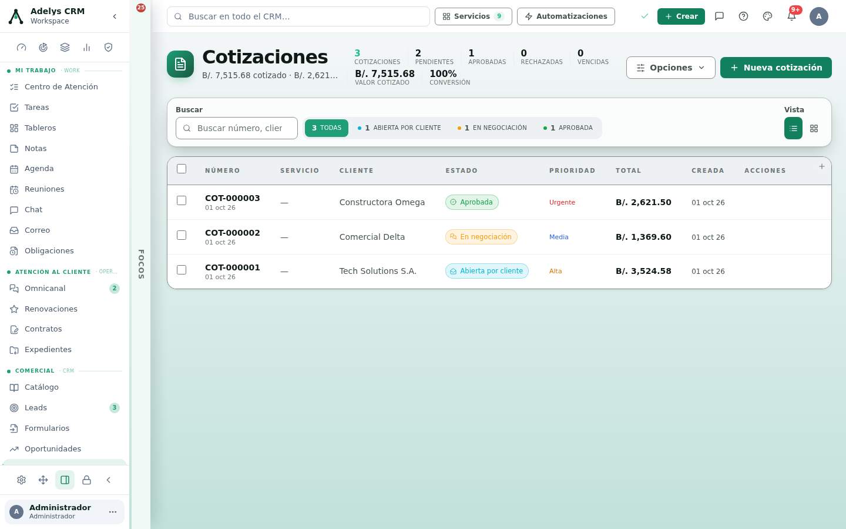Filter by Aprobada tab
846x529 pixels.
coord(568,128)
